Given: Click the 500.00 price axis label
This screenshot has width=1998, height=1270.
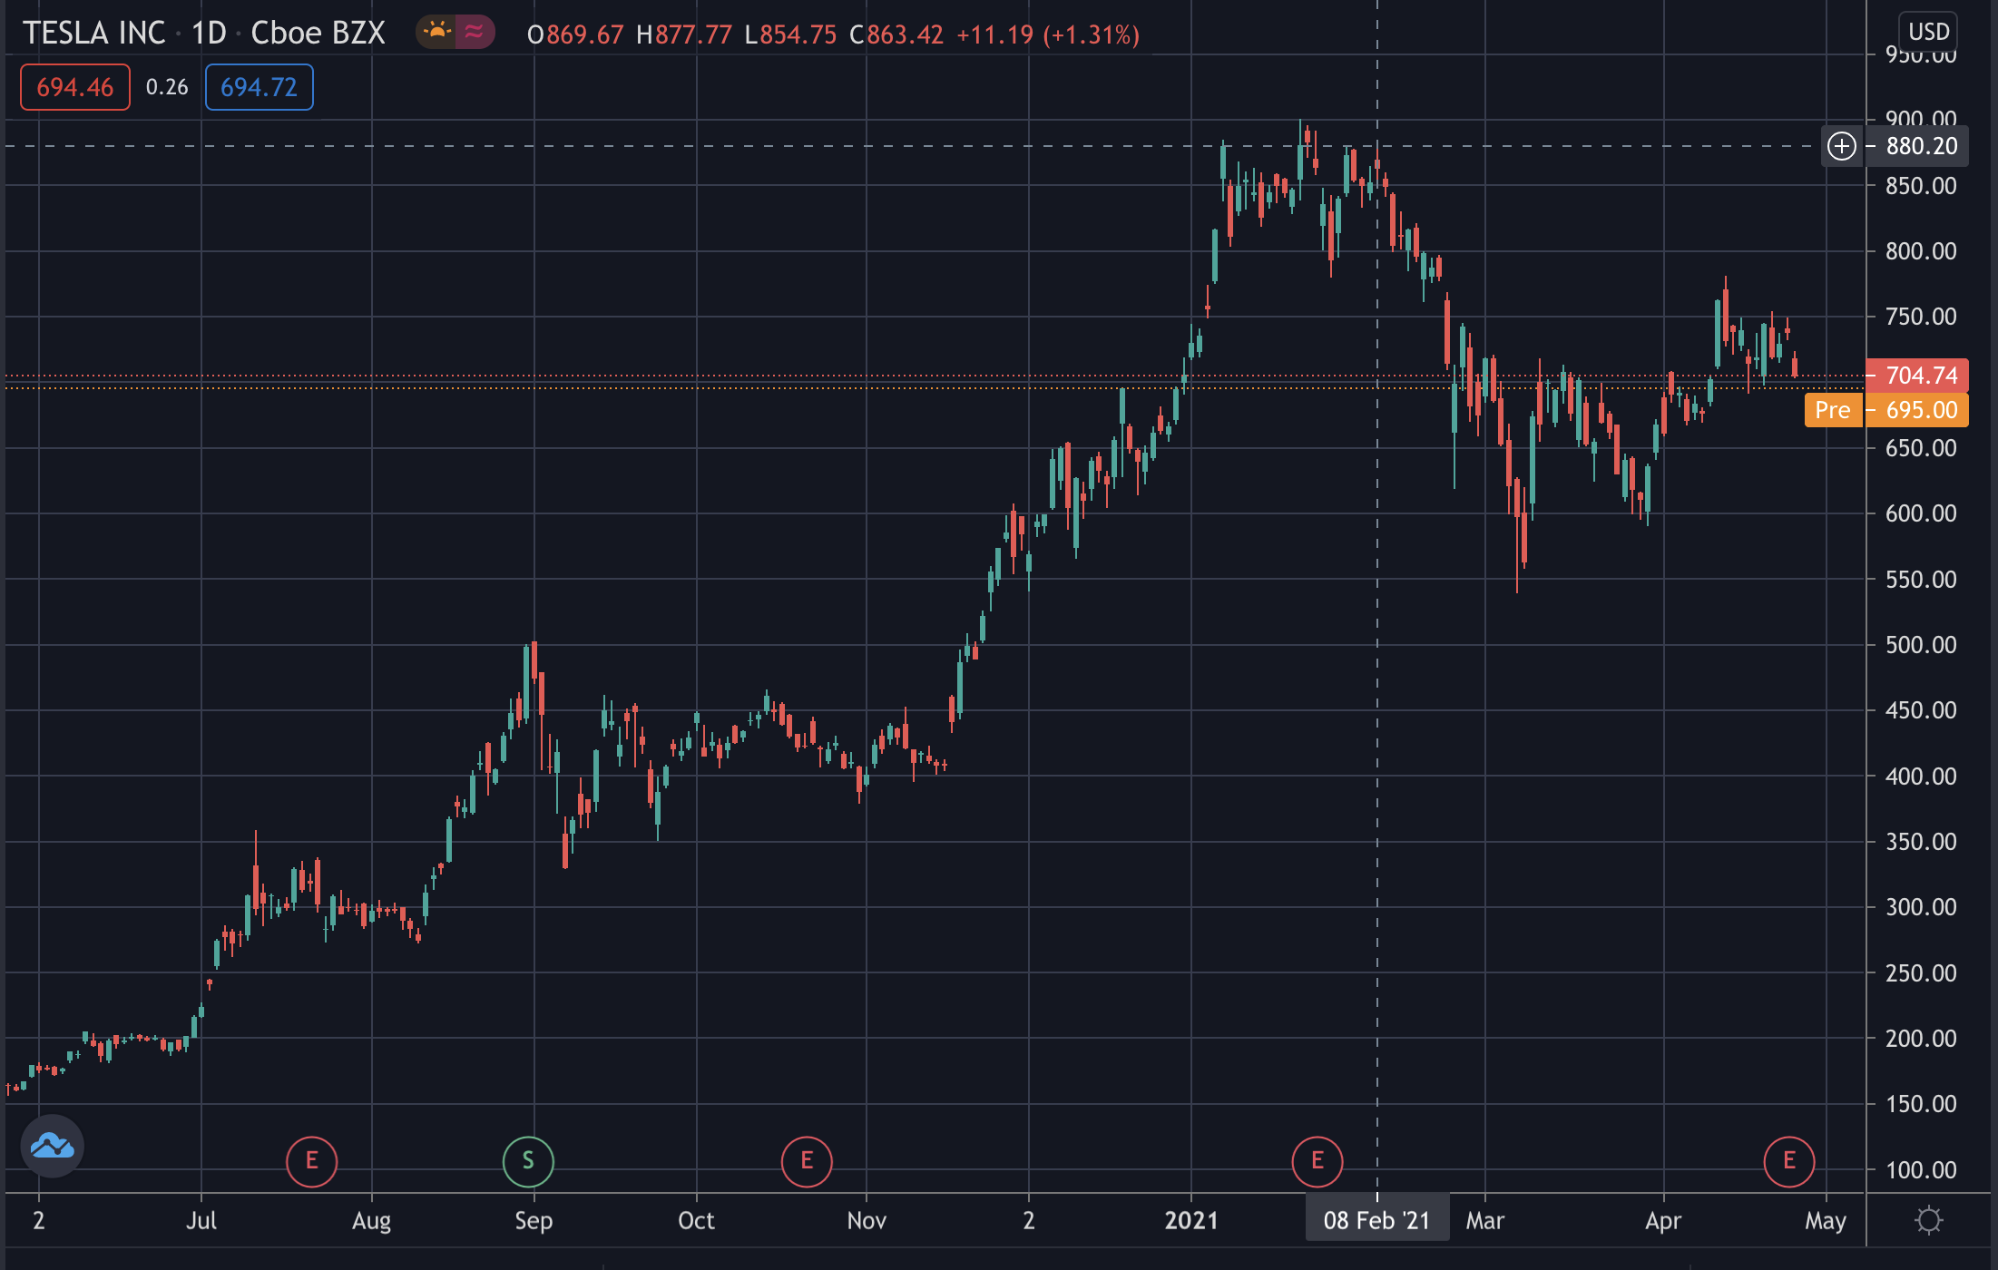Looking at the screenshot, I should [1921, 645].
